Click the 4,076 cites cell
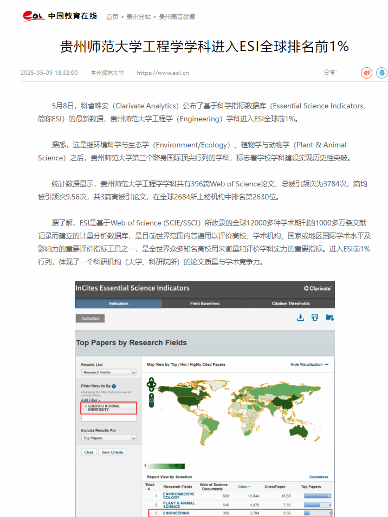This screenshot has width=388, height=517. 254,505
